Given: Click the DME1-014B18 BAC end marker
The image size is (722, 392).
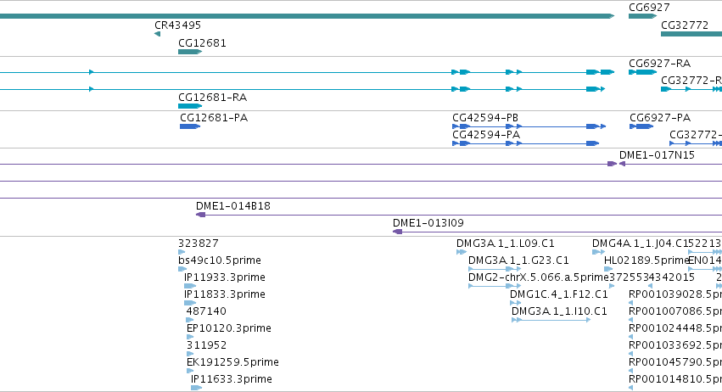Looking at the screenshot, I should (201, 215).
